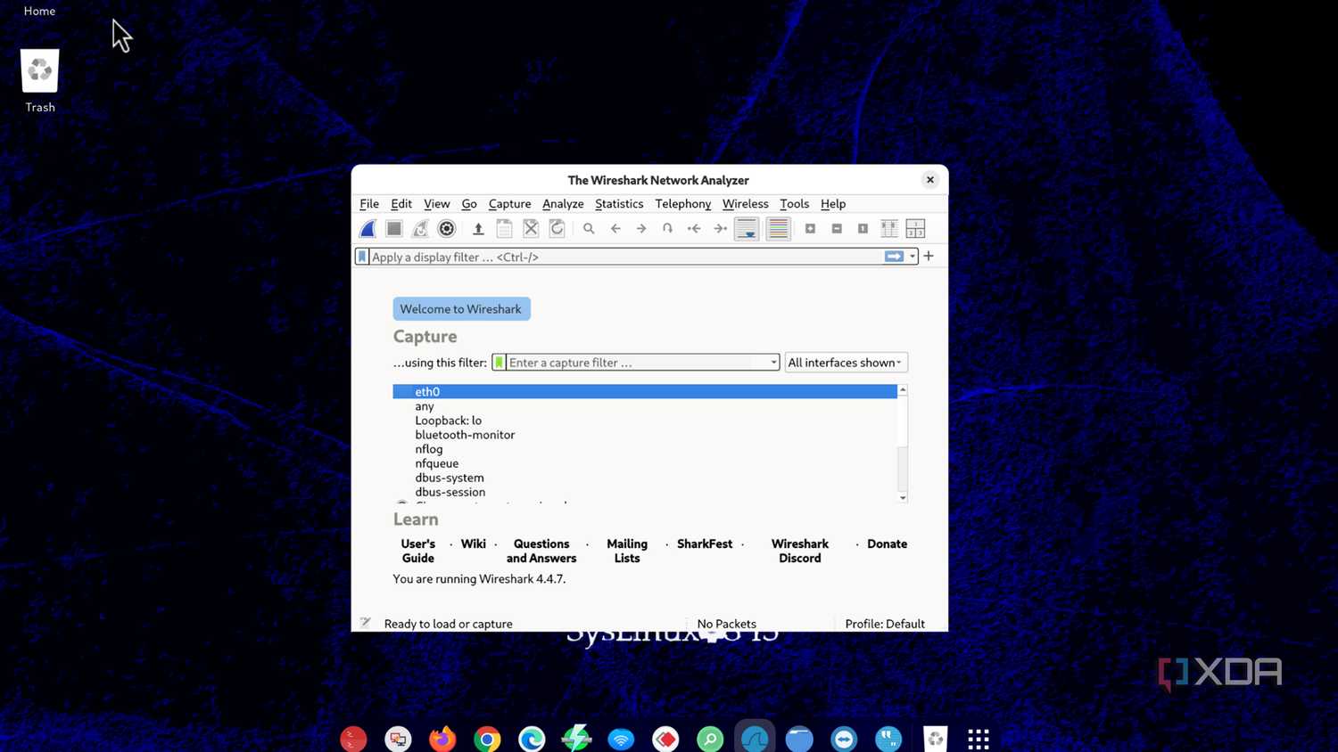Open the Capture menu

coord(509,204)
